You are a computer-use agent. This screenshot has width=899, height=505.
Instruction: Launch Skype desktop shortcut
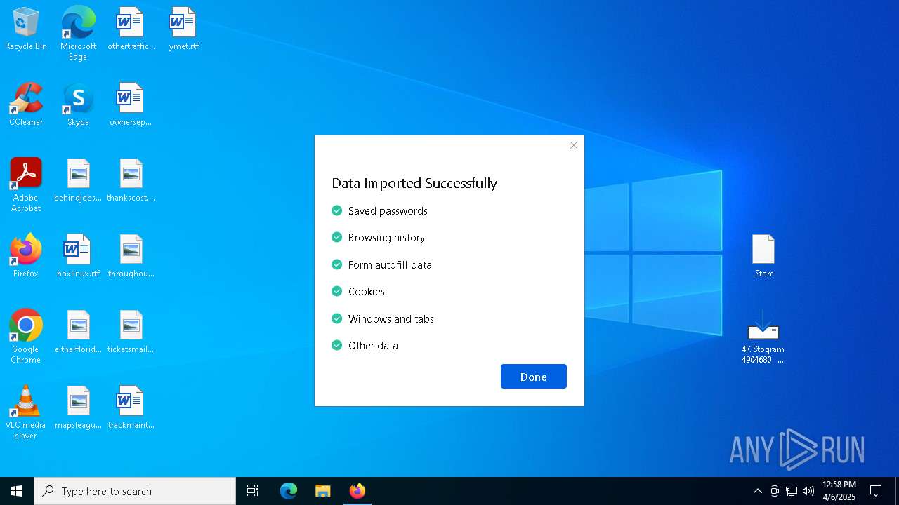[78, 105]
